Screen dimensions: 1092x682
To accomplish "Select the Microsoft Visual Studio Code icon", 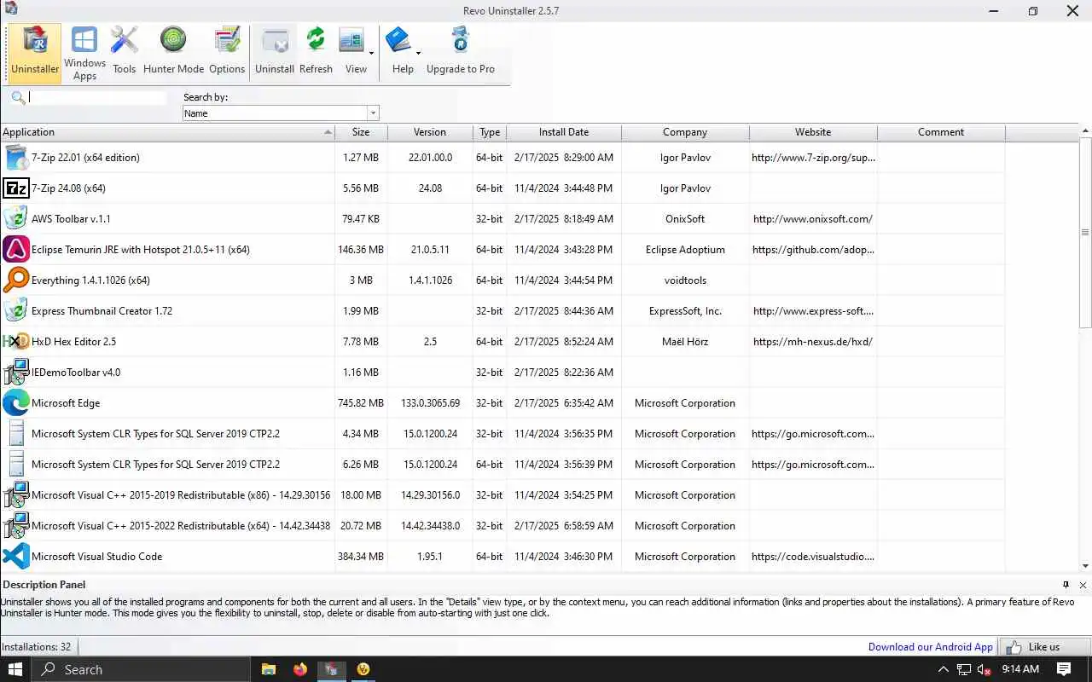I will pyautogui.click(x=16, y=557).
